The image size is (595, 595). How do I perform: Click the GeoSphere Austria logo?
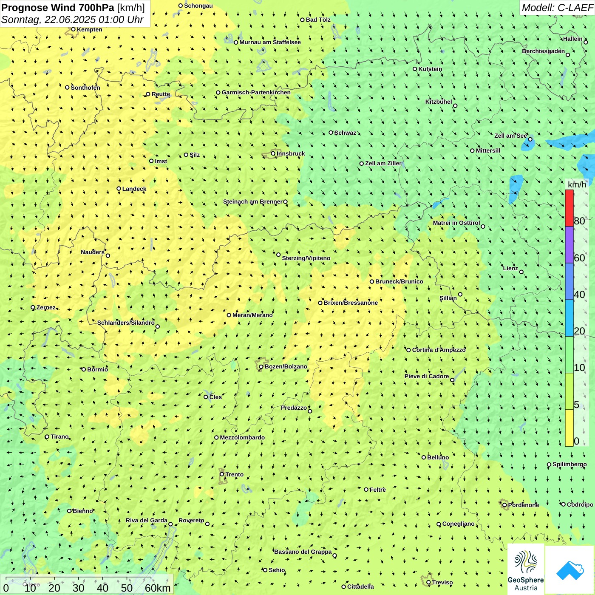[x=526, y=569]
